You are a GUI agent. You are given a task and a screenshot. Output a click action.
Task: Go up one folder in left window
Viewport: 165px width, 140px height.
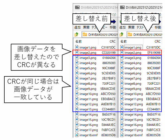(x=77, y=35)
